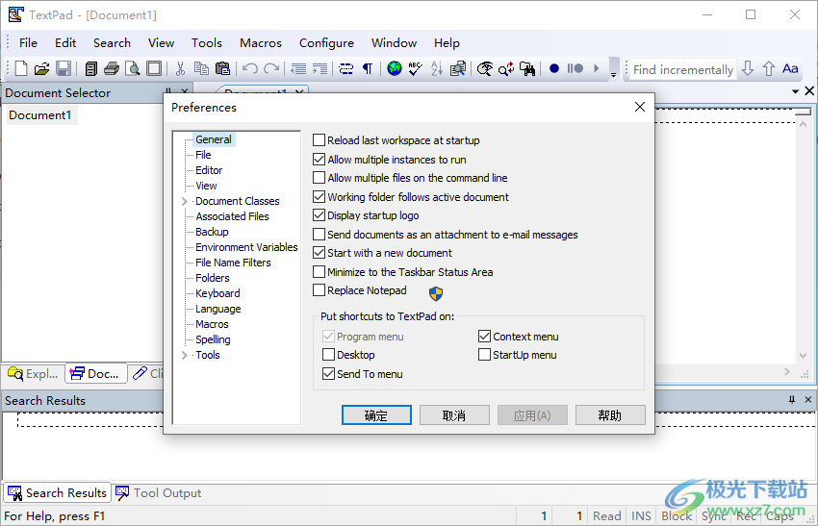Click the Find incrementally input field
Viewport: 818px width, 526px height.
(x=682, y=69)
